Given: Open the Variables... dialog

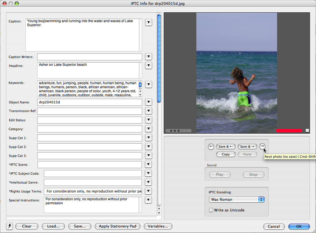Looking at the screenshot, I should [x=158, y=226].
